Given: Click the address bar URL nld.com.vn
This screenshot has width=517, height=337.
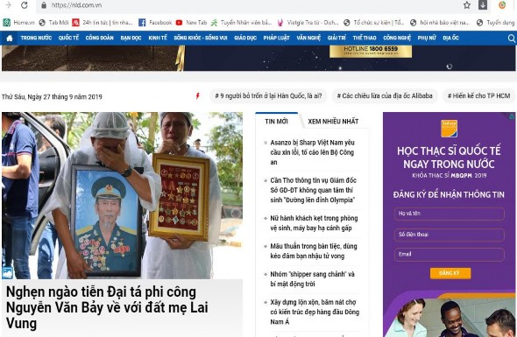Looking at the screenshot, I should coord(76,5).
